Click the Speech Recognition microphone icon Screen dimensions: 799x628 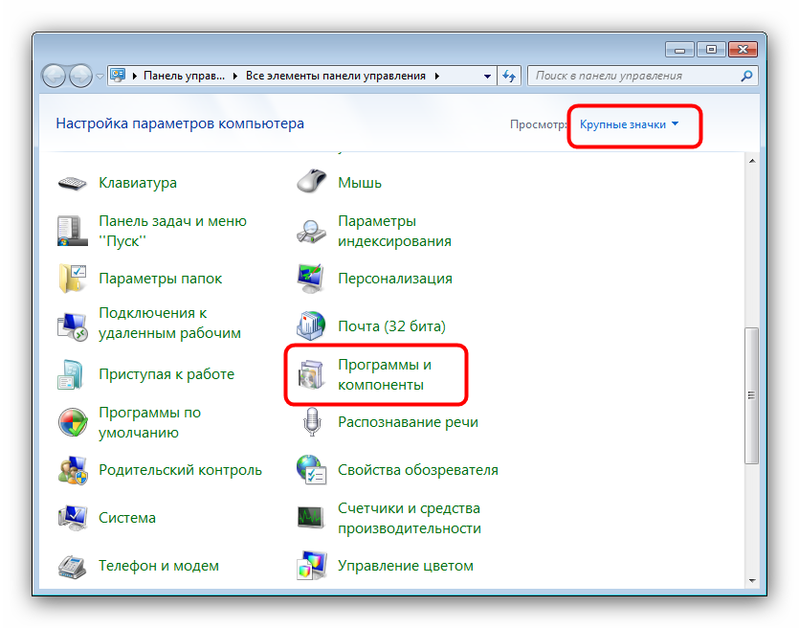click(311, 422)
